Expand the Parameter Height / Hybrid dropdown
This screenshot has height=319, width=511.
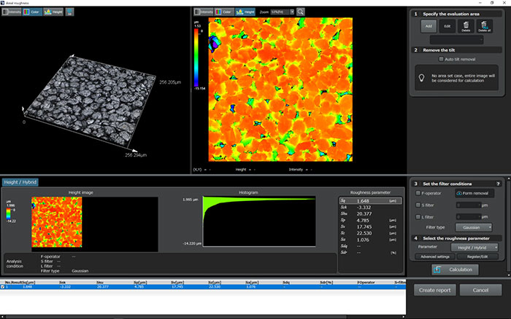[473, 246]
